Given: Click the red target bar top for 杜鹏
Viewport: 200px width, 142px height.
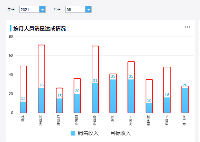Looking at the screenshot, I should (x=23, y=66).
